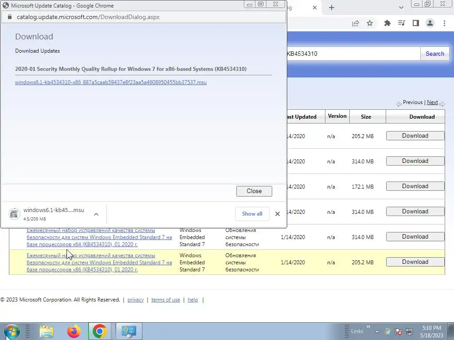Viewport: 454px width, 340px height.
Task: Dismiss the downloads bar with the X
Action: 278,214
